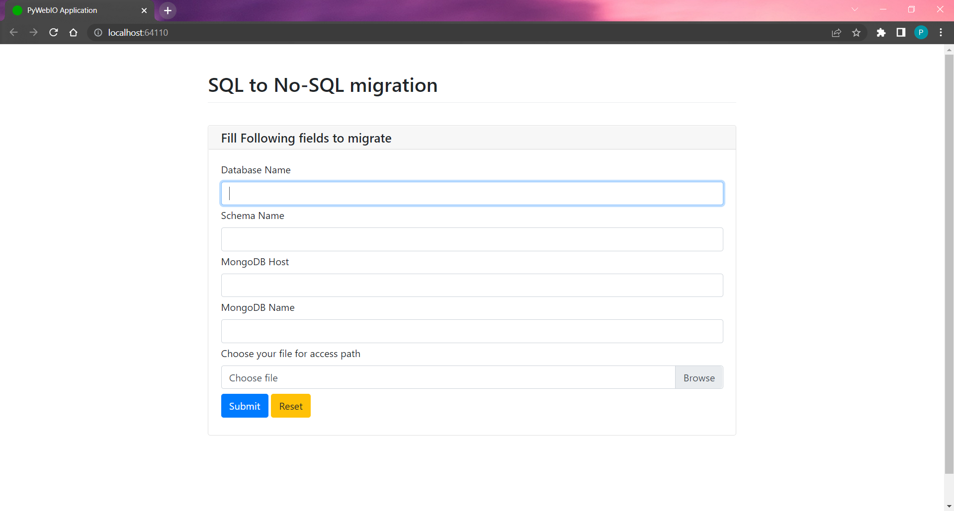The image size is (954, 511).
Task: Click the window controls chevron
Action: tap(855, 9)
